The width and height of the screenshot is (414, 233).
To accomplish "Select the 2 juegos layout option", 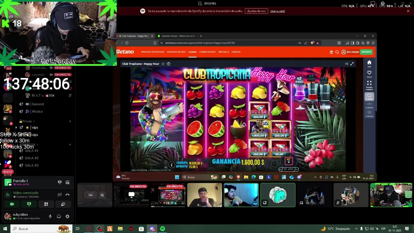I will 369,105.
